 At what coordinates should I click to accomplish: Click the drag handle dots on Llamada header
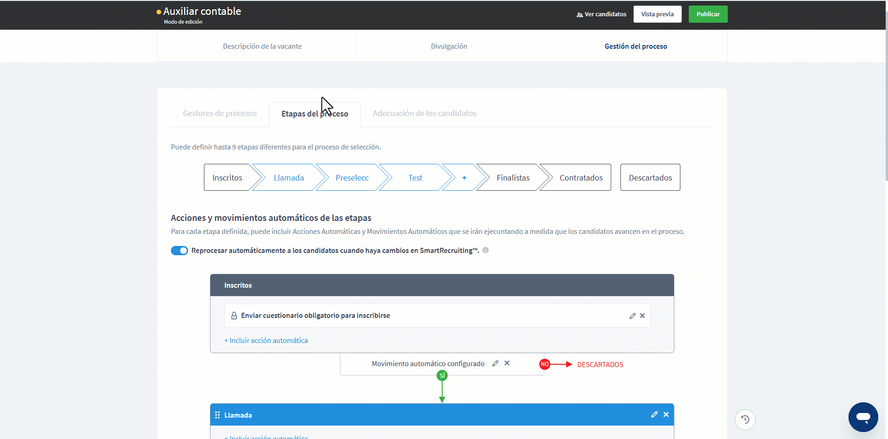(x=217, y=414)
